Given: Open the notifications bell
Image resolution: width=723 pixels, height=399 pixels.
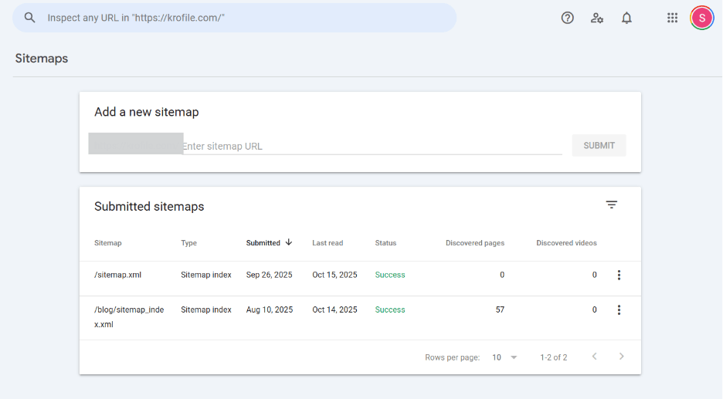Looking at the screenshot, I should pyautogui.click(x=626, y=18).
